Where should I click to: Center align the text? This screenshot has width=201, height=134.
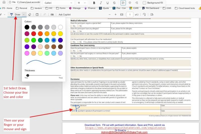(x=130, y=3)
